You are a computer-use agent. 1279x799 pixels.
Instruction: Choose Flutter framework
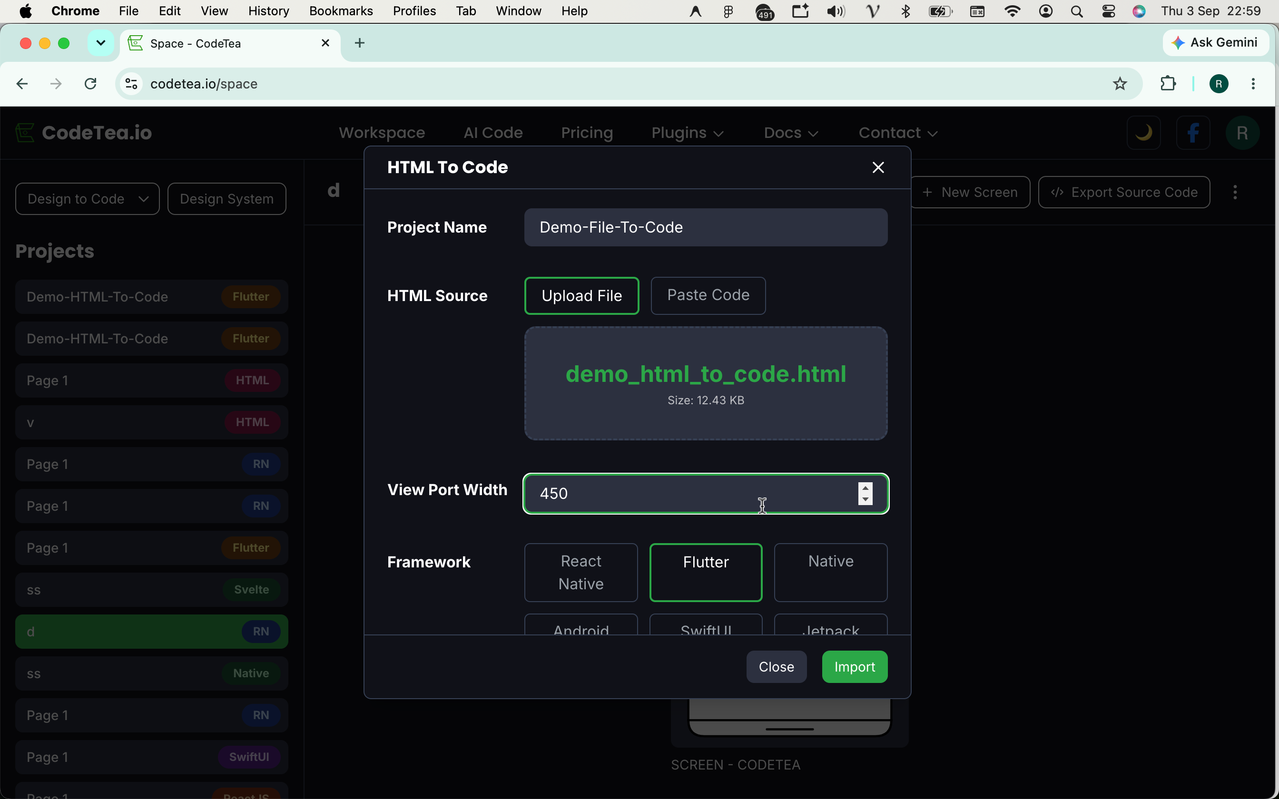tap(706, 572)
